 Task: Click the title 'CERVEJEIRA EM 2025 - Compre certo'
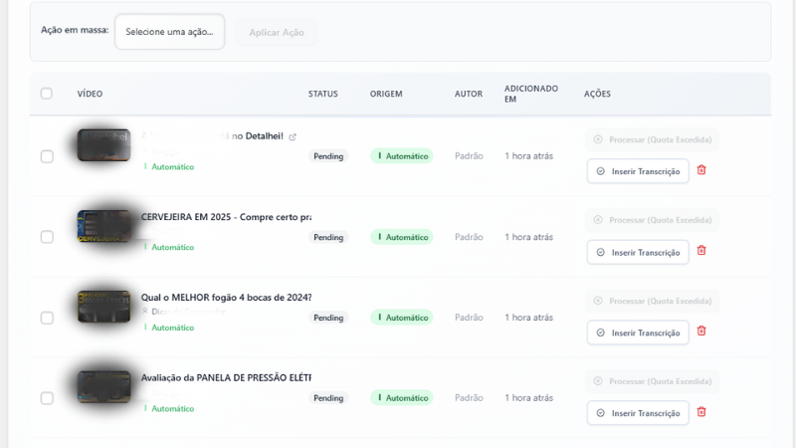pos(226,217)
